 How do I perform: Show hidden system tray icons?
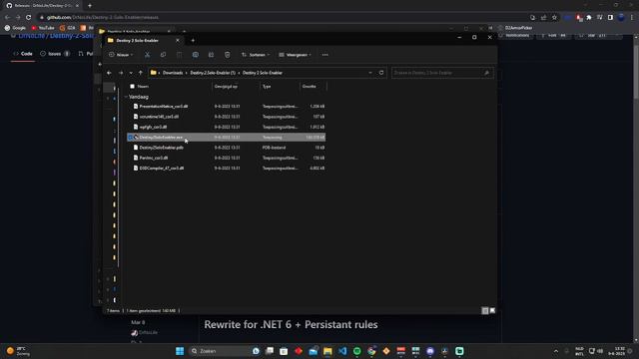pyautogui.click(x=556, y=351)
